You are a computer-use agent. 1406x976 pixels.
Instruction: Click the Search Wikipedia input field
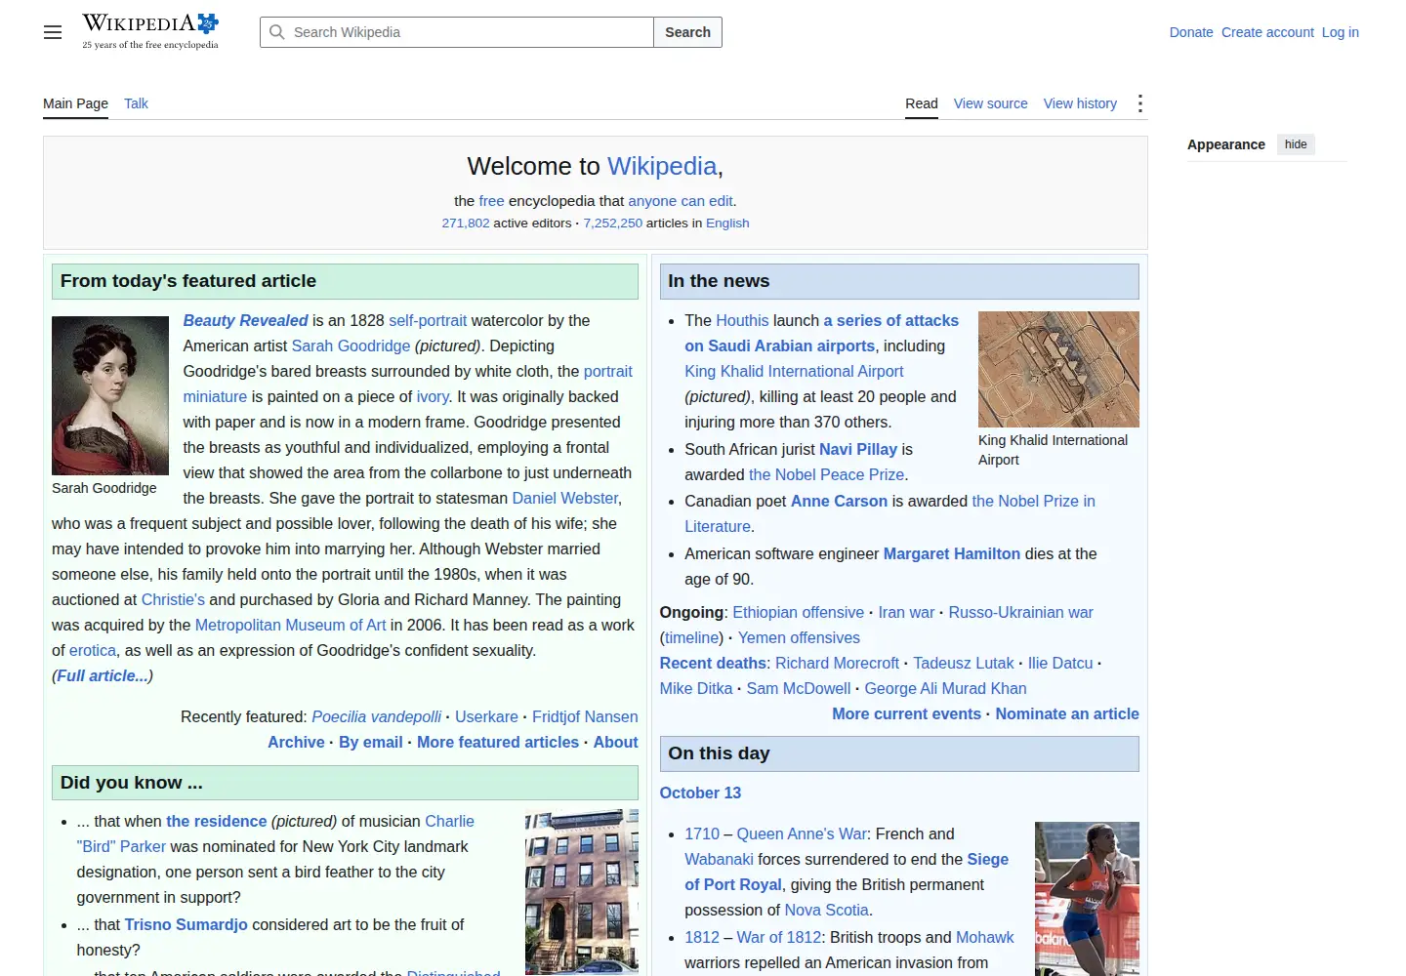point(457,32)
